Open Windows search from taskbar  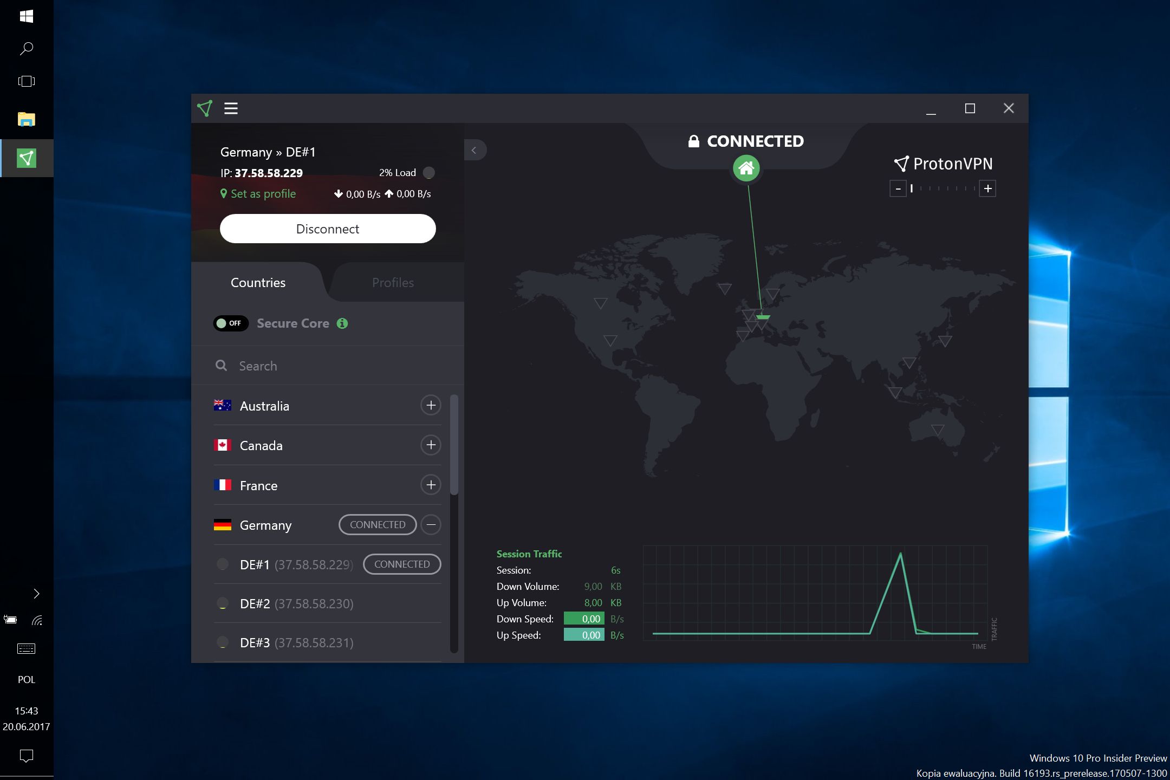click(26, 49)
